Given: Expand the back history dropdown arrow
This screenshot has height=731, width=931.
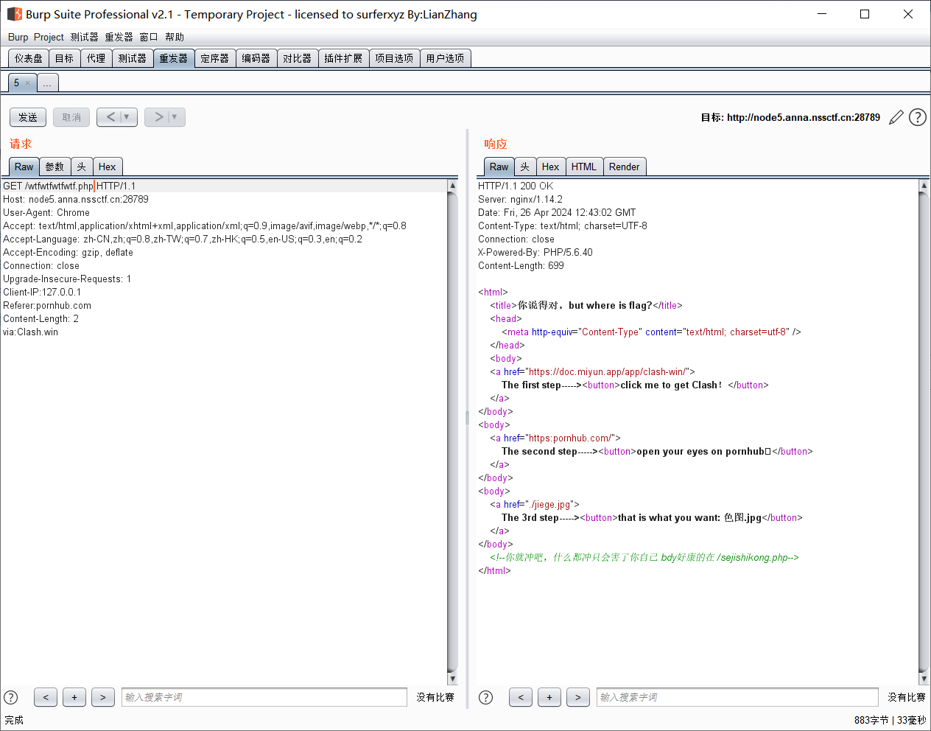Looking at the screenshot, I should pos(127,117).
